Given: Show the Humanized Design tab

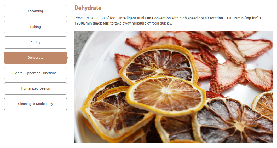Looking at the screenshot, I should coord(36,88).
